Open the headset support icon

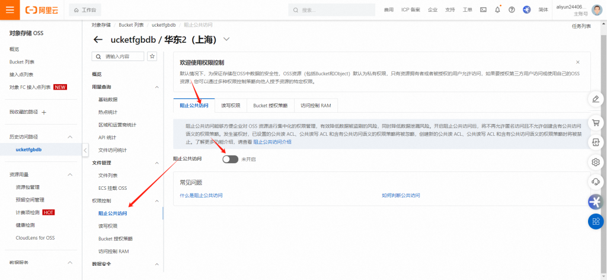pos(596,182)
